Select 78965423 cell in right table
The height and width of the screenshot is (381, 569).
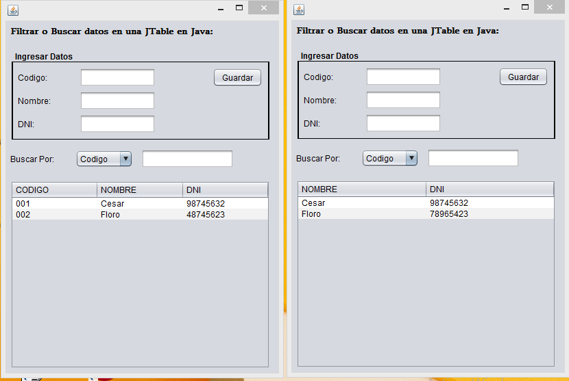490,213
